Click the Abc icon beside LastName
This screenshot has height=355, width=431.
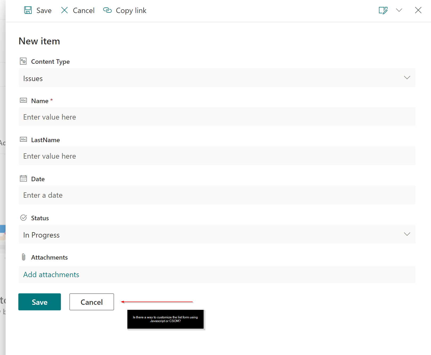(x=23, y=139)
